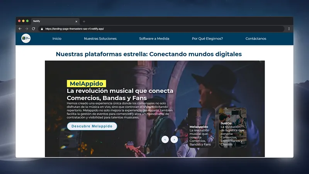Viewport: 309px width, 174px height.
Task: Select the Netlify browser tab
Action: point(55,21)
